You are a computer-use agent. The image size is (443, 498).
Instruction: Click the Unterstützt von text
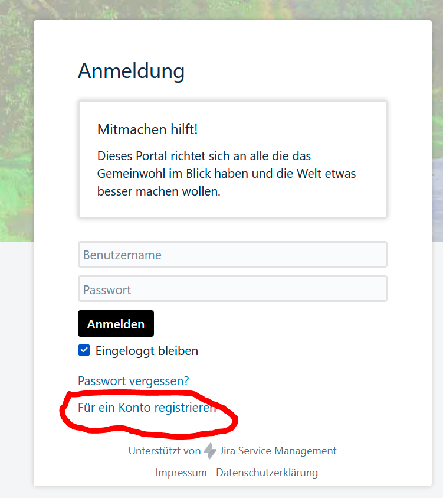point(165,451)
